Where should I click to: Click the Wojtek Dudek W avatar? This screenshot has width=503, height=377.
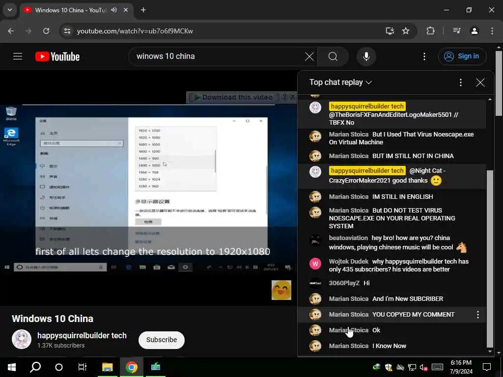point(315,264)
